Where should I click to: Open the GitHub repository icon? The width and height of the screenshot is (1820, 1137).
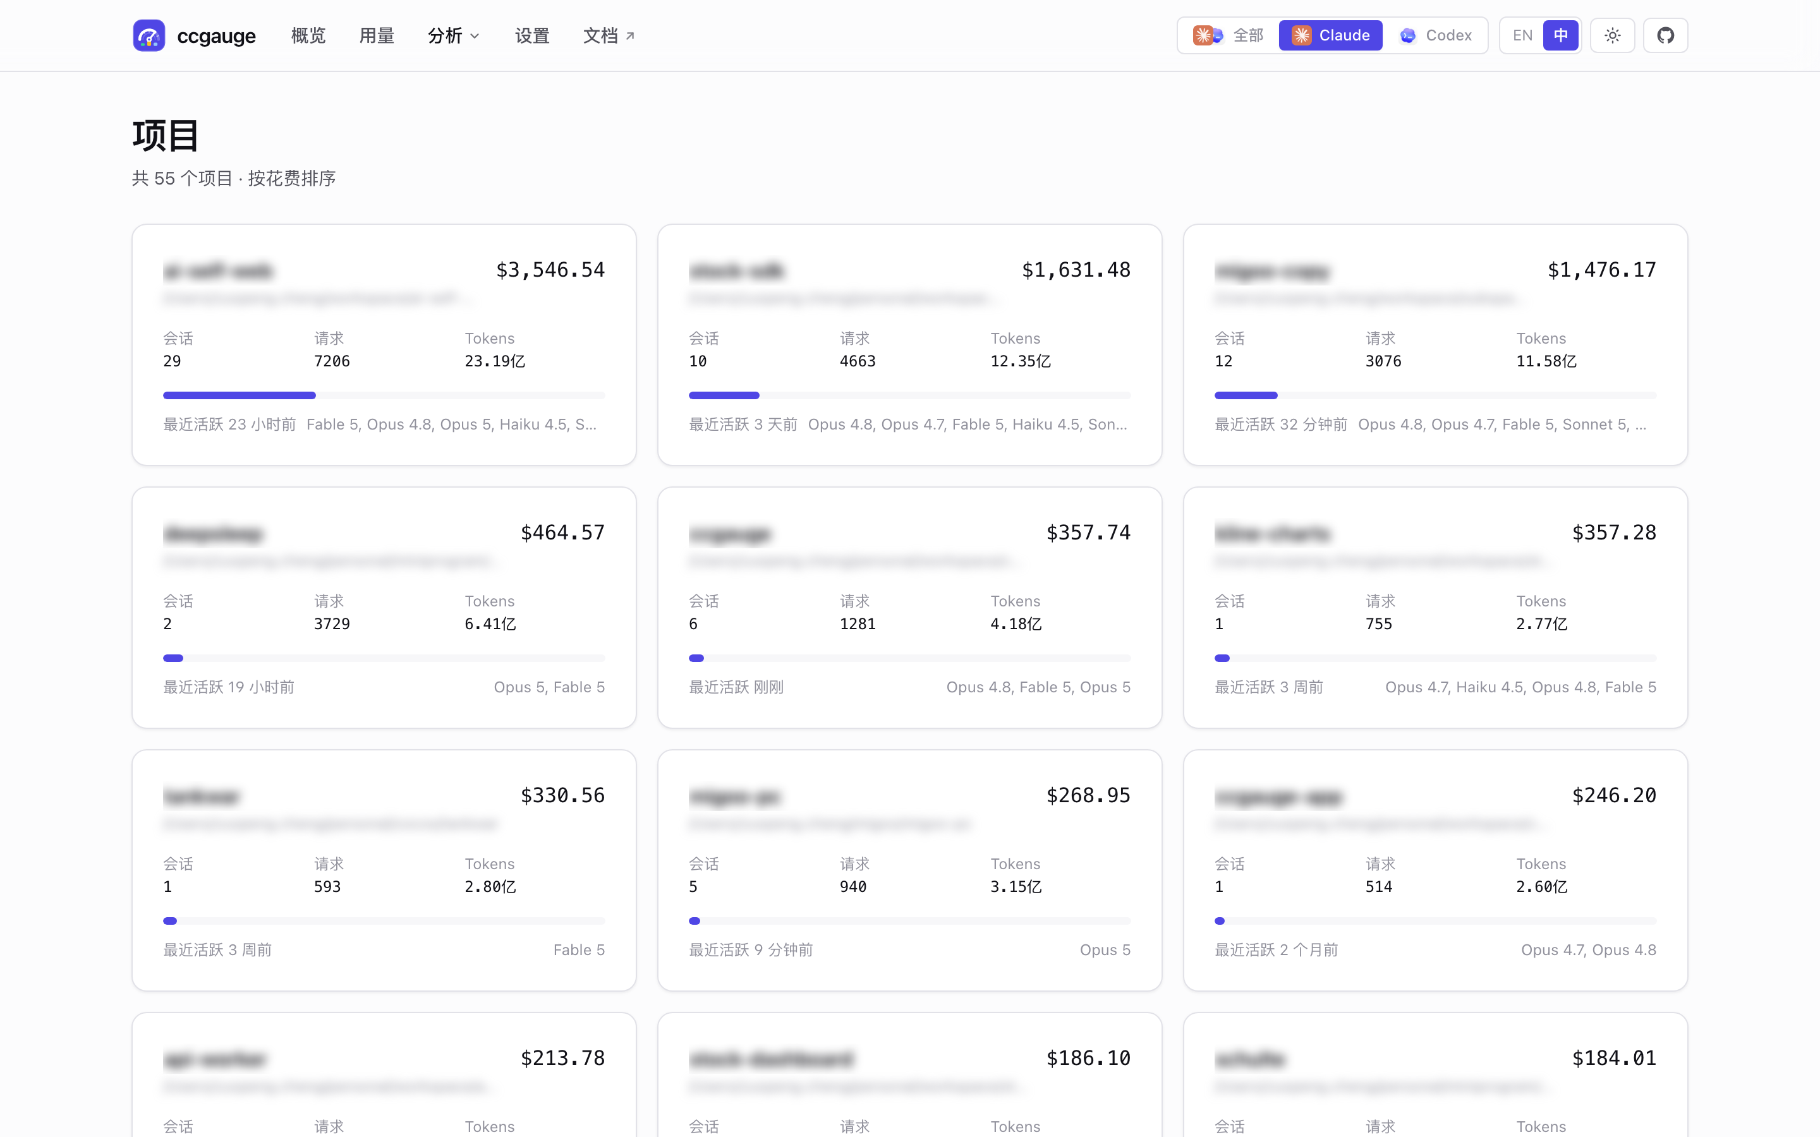tap(1665, 35)
